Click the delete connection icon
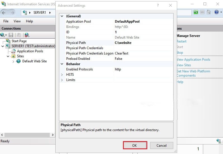This screenshot has width=223, height=154. [x=27, y=35]
